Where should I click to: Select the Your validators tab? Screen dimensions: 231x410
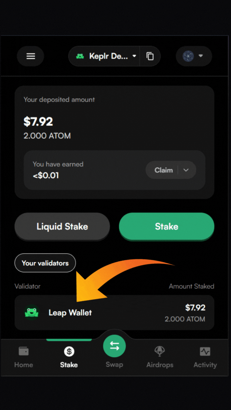tap(45, 263)
